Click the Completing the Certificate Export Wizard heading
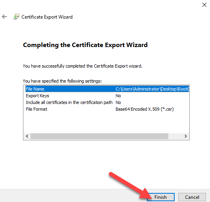 [x=85, y=45]
